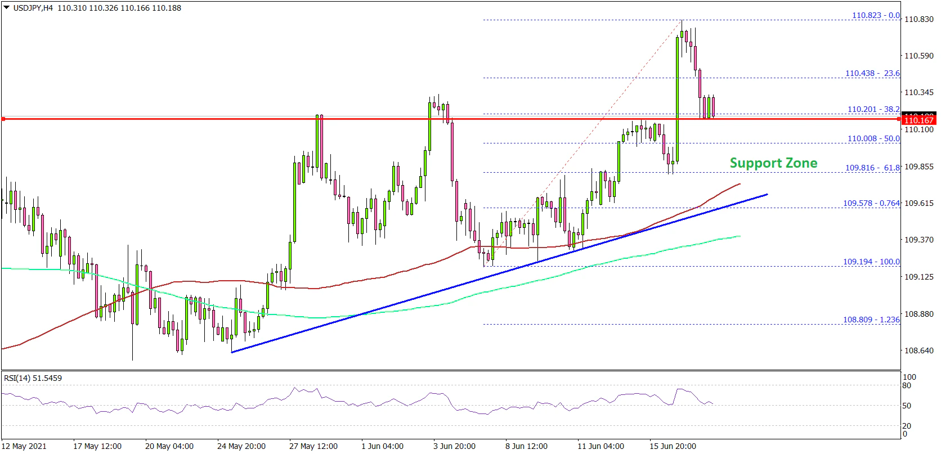Click the 109.578 - 0.764 Fibonacci label

(871, 203)
